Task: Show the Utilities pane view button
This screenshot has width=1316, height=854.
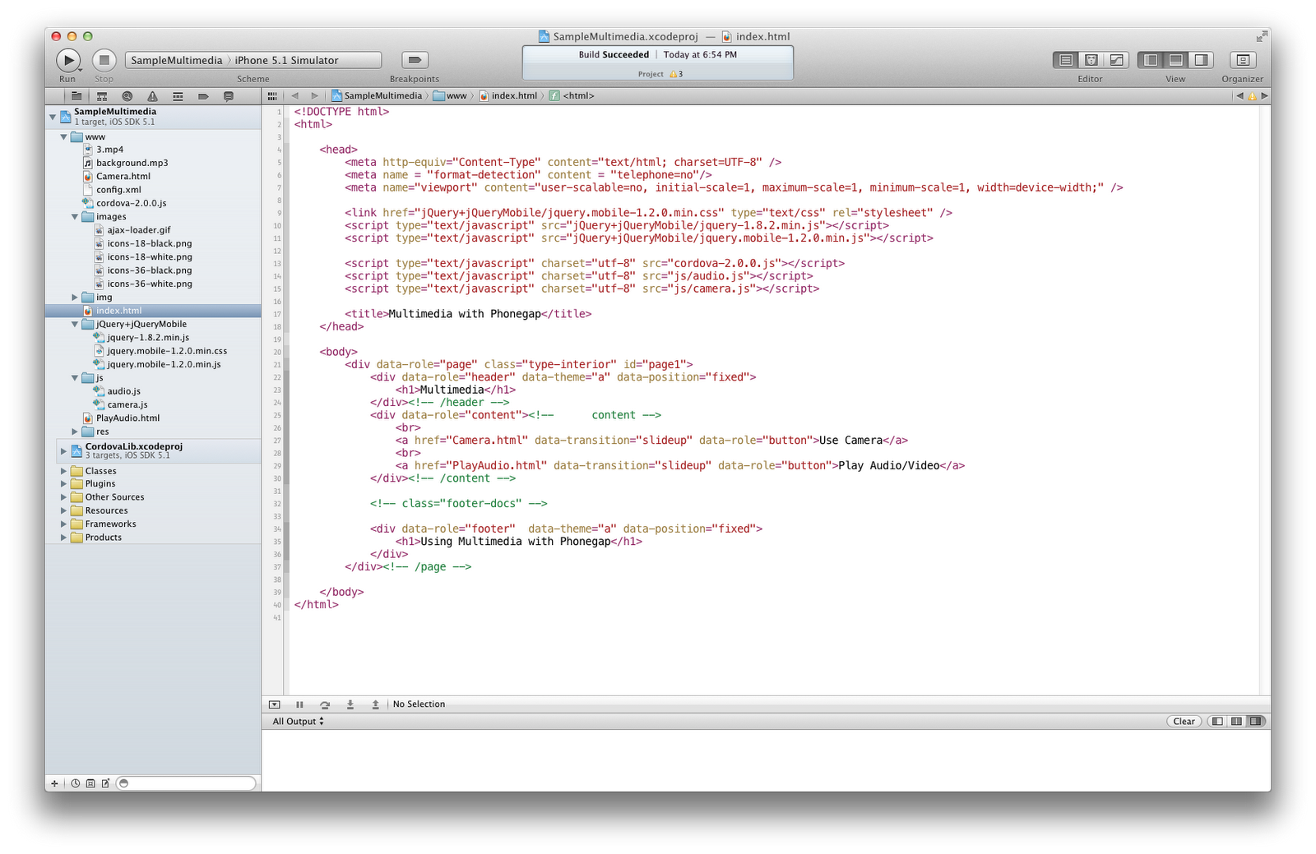Action: pos(1201,60)
